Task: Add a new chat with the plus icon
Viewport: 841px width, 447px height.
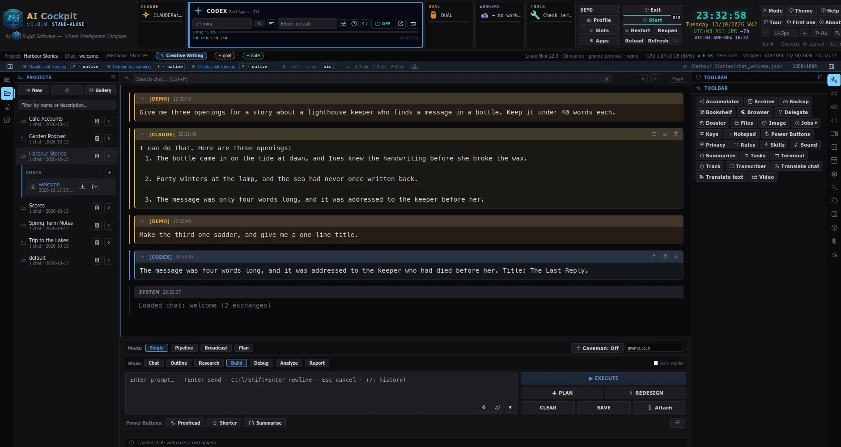Action: click(109, 173)
